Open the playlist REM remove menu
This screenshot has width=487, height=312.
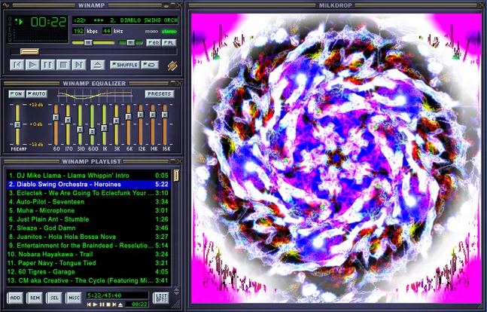click(x=35, y=298)
